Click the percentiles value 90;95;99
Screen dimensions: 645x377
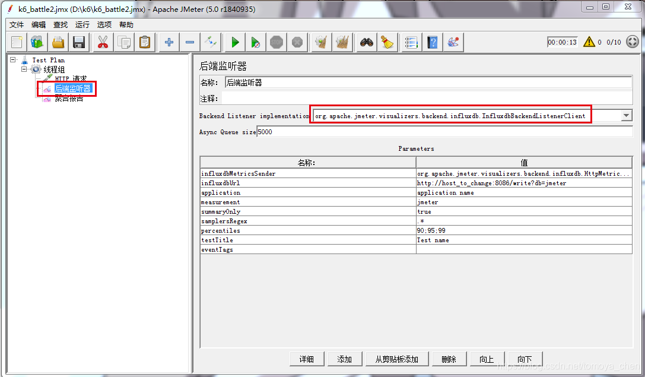pos(524,230)
